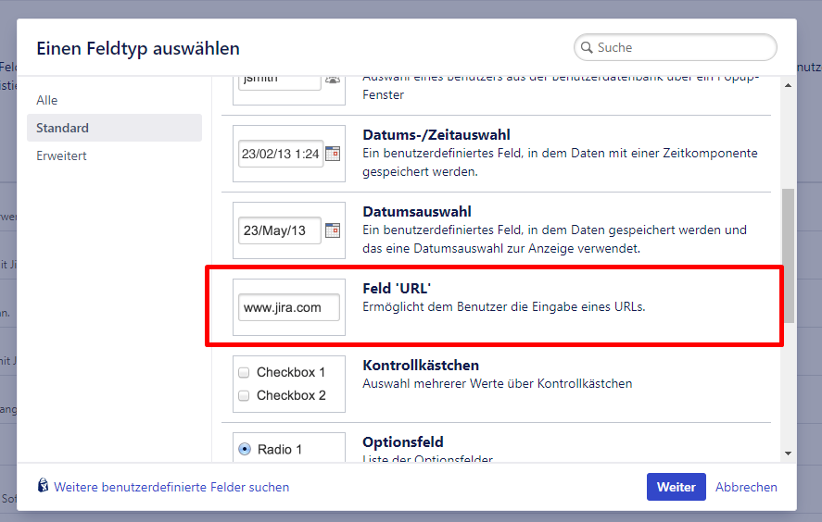822x522 pixels.
Task: Tick the Checkbox 2 box
Action: click(x=245, y=396)
